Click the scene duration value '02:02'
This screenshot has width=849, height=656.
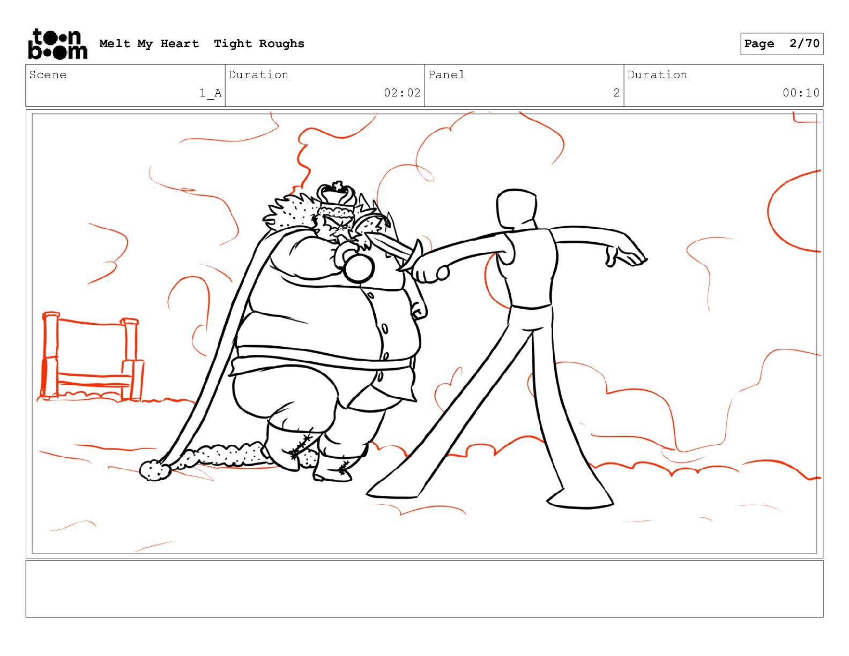pos(402,93)
